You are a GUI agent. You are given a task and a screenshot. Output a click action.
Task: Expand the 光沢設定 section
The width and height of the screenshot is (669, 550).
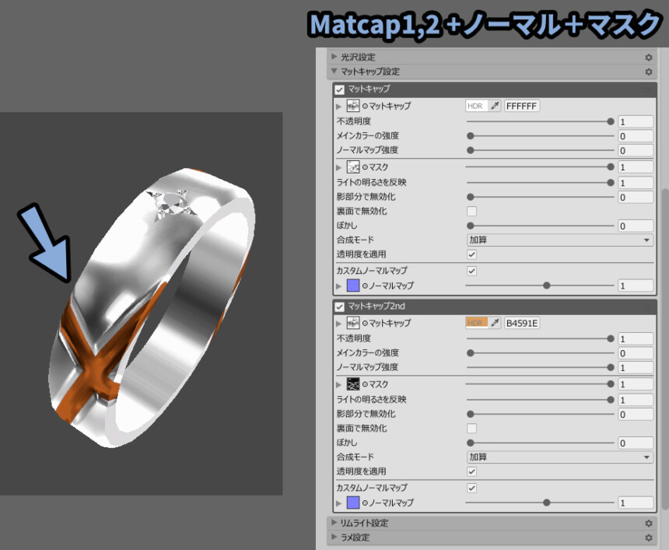tap(334, 58)
